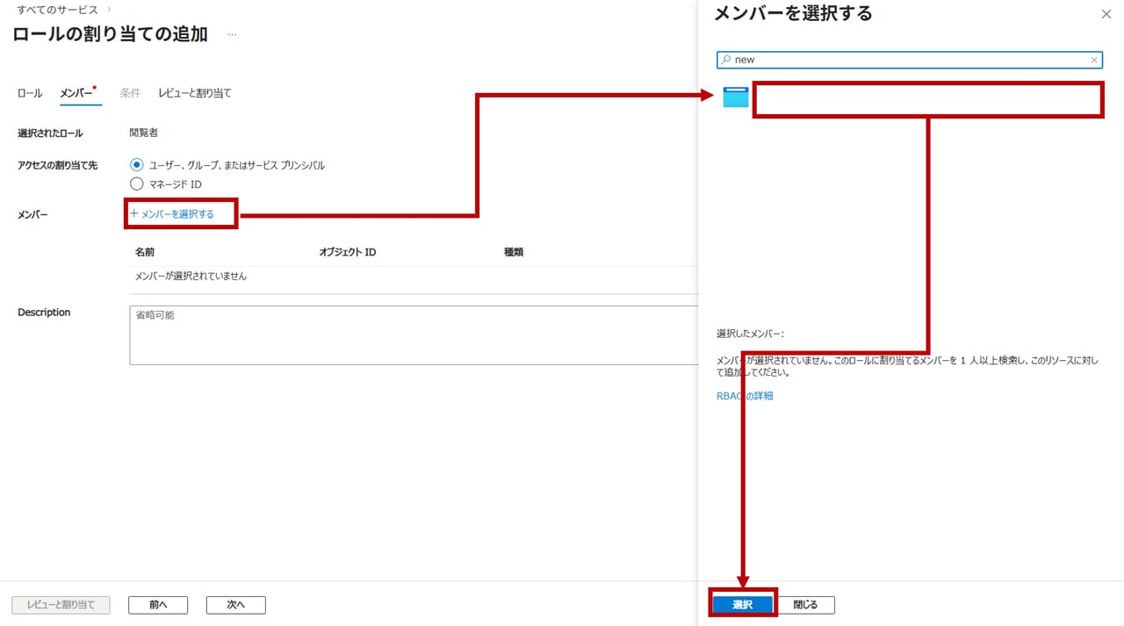Click into the member search field

[909, 60]
